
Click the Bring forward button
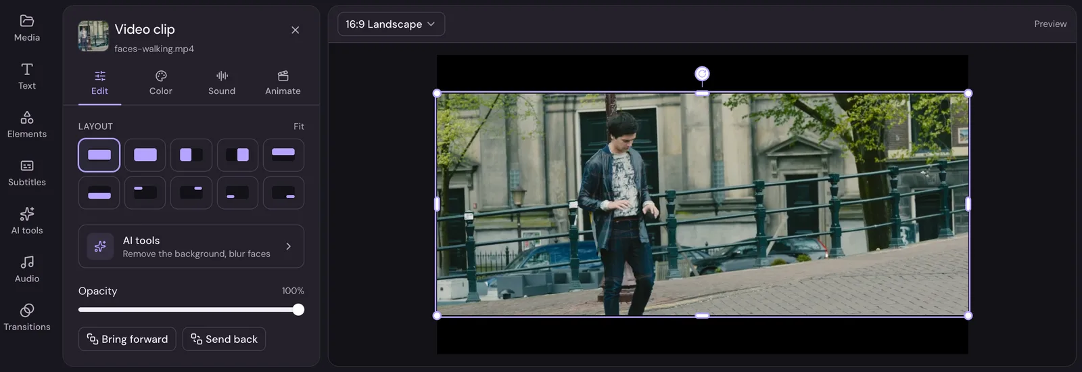point(127,339)
